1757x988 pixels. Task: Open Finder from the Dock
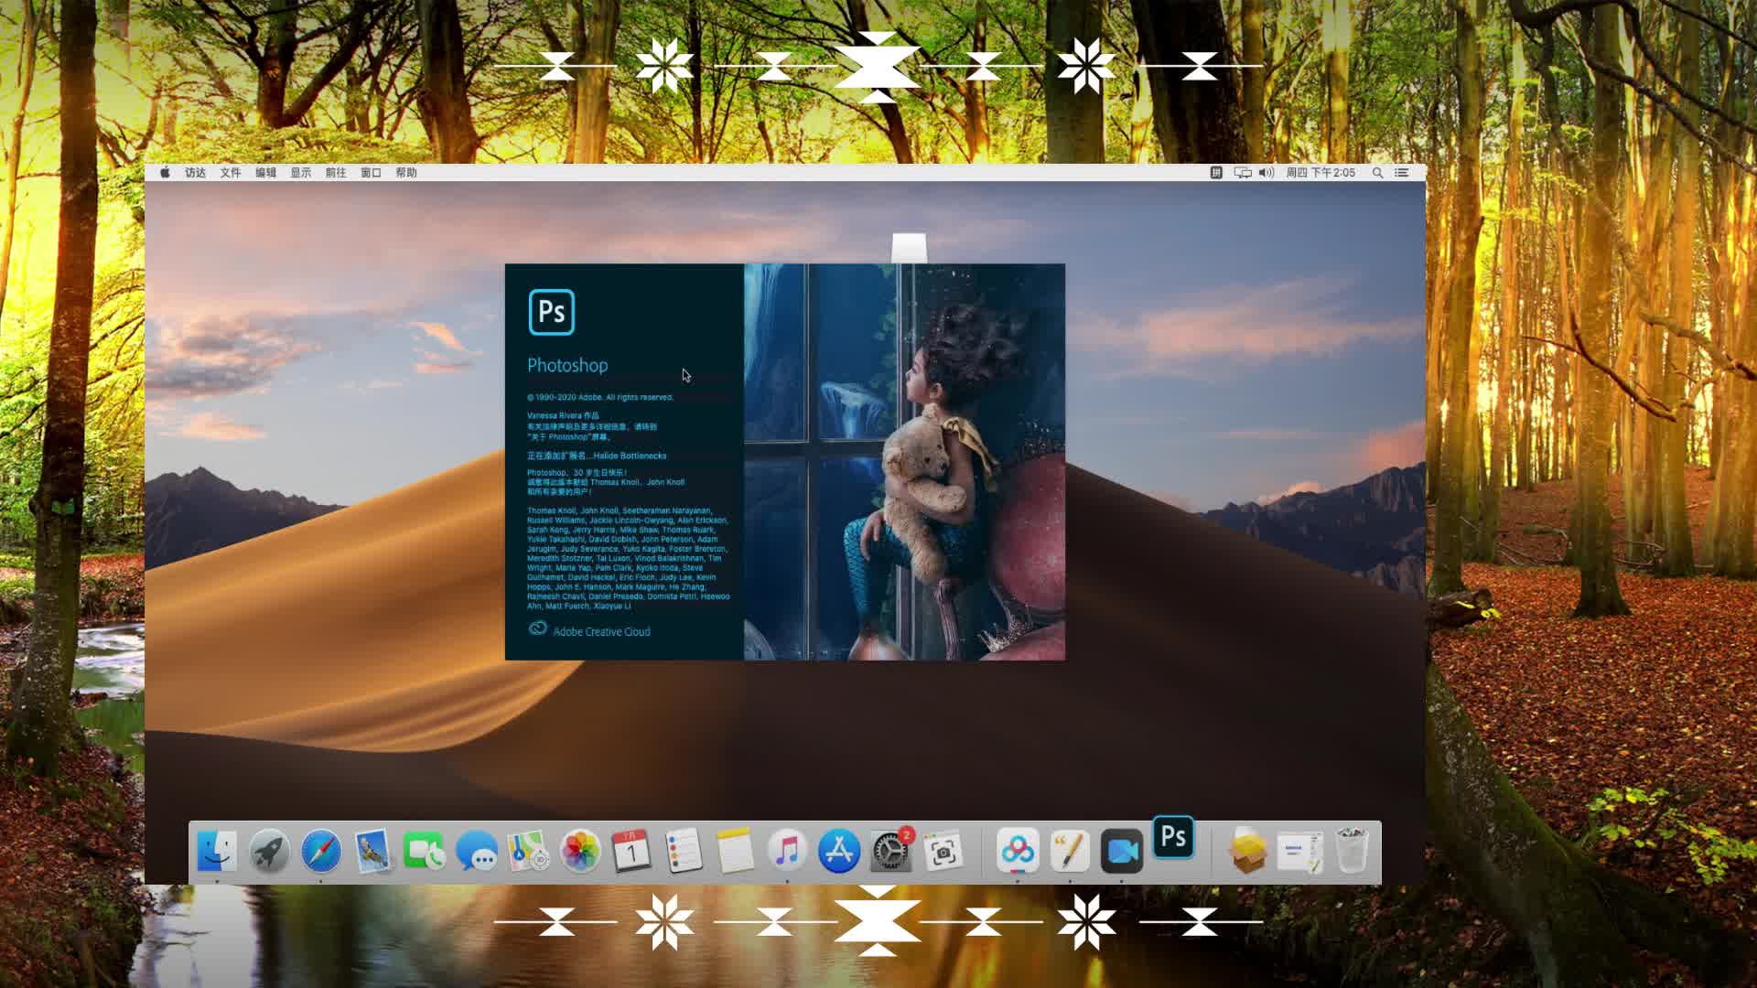(217, 852)
